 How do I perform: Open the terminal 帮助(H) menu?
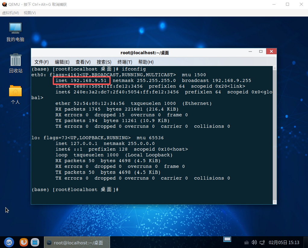point(146,62)
